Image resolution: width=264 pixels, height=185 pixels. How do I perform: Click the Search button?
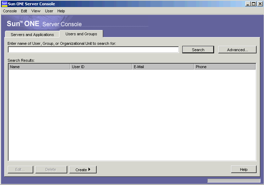[x=198, y=50]
